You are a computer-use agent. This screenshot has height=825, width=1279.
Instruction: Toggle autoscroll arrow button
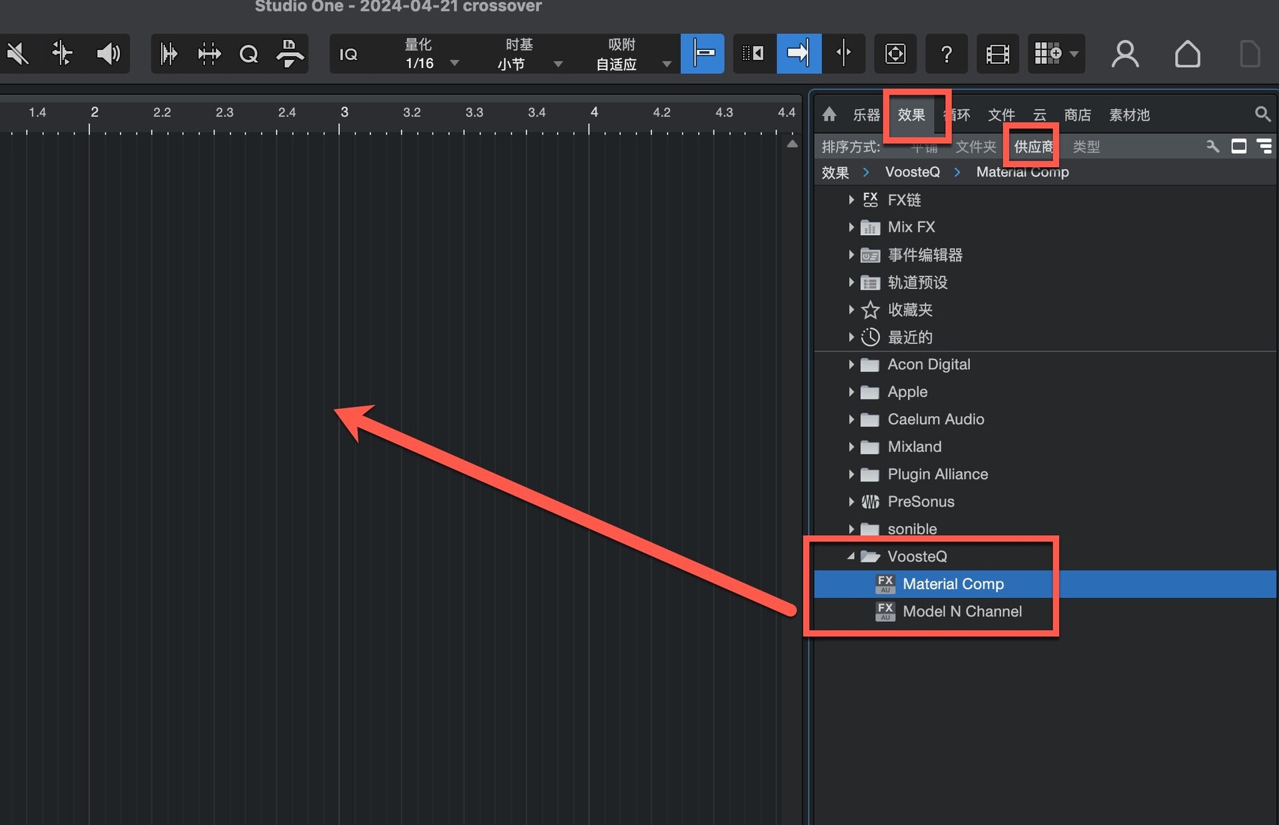click(x=798, y=53)
